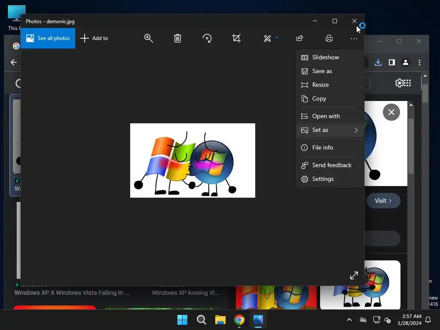
Task: Click the Photos app taskbar icon
Action: (258, 320)
